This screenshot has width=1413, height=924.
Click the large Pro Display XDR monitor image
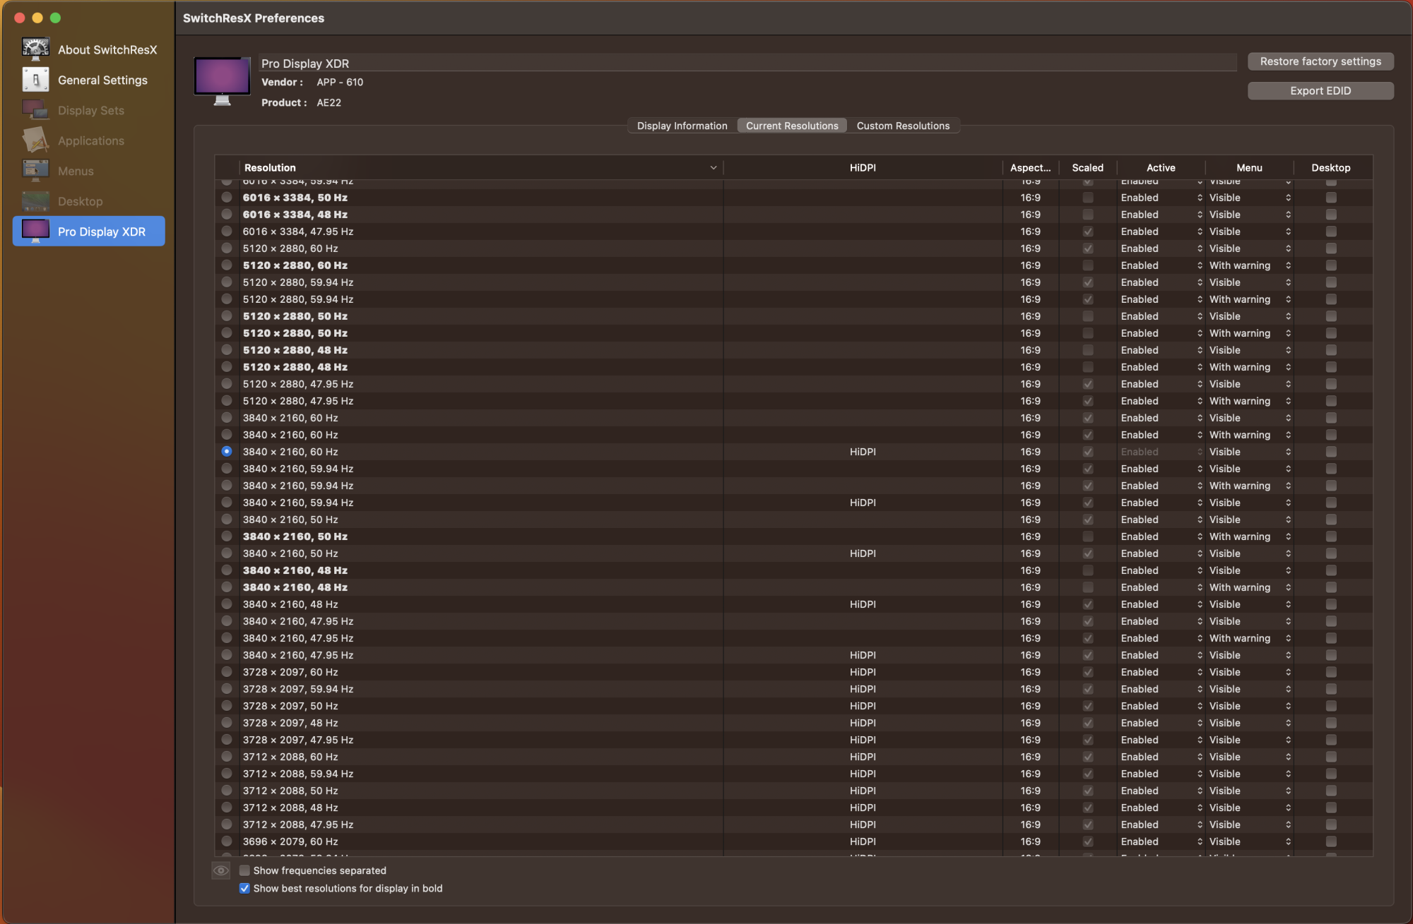pos(223,80)
